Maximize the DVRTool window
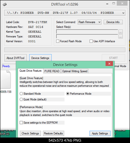This screenshot has height=143, width=130. (114, 3)
